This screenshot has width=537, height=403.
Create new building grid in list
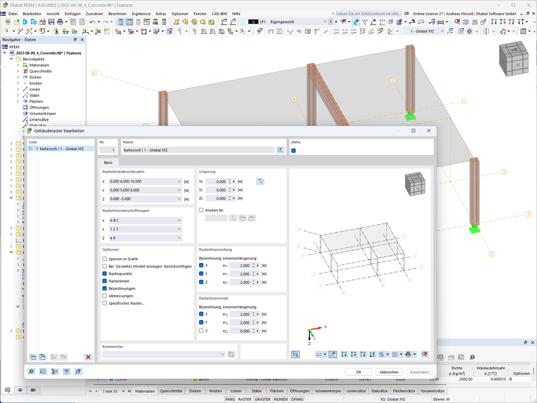[33, 357]
